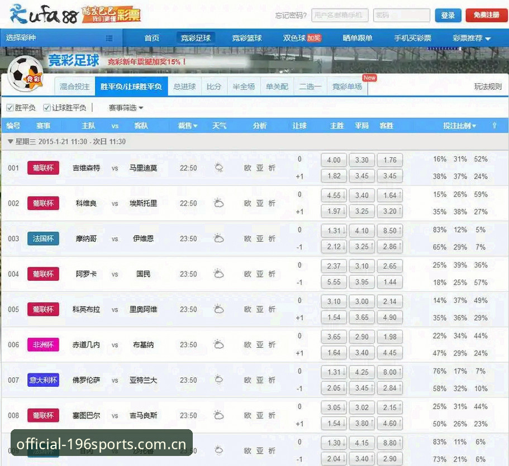Image resolution: width=509 pixels, height=466 pixels.
Task: Click weather icon for match 005
Action: coord(219,309)
